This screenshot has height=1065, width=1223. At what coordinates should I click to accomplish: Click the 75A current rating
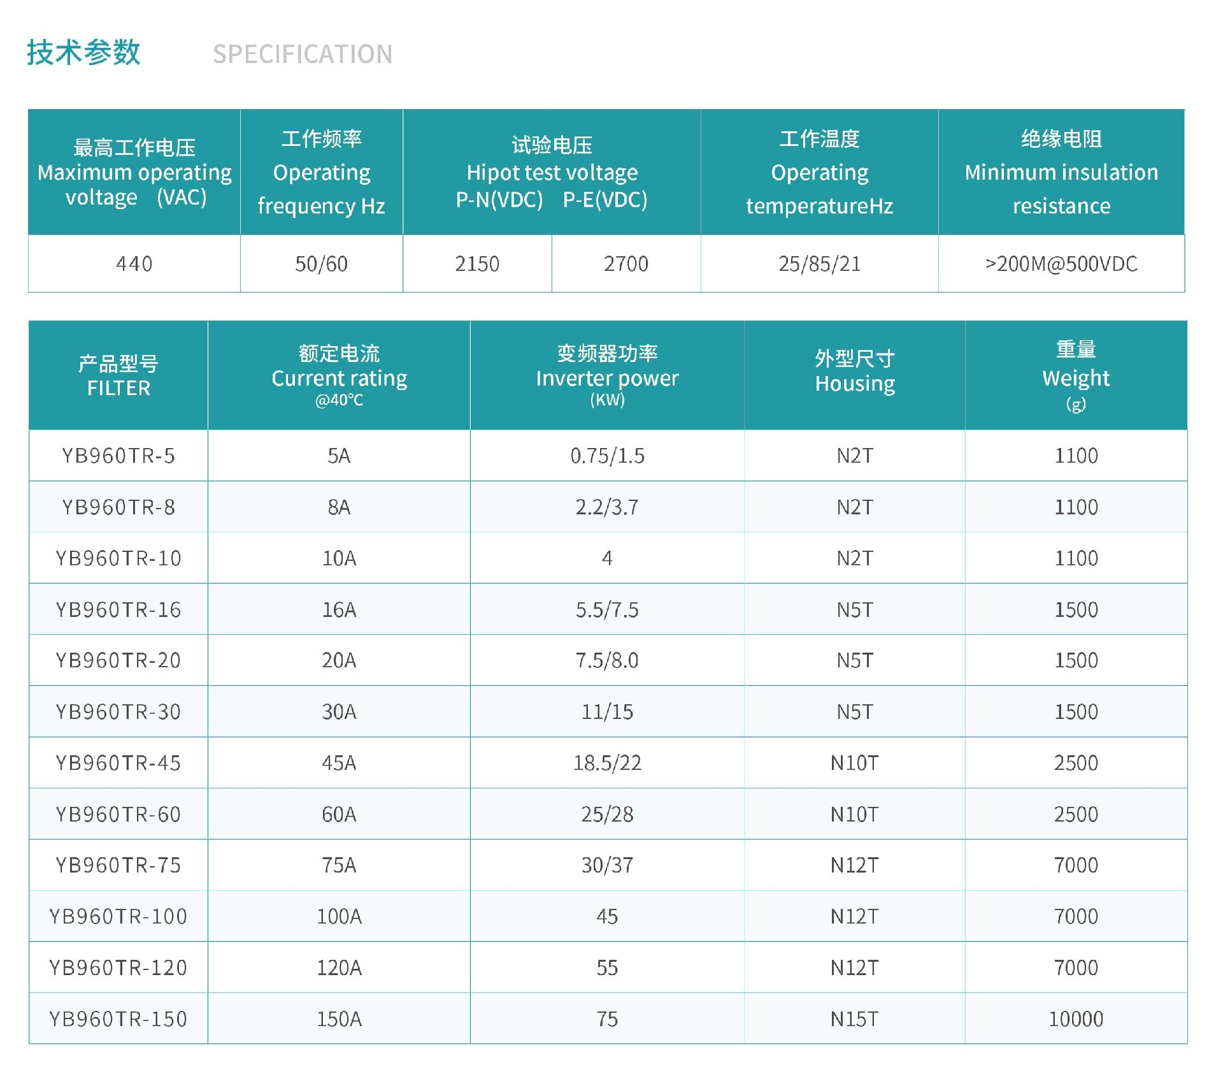tap(339, 866)
